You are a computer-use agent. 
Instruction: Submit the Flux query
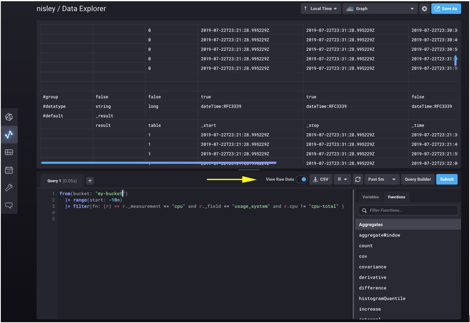click(x=446, y=179)
